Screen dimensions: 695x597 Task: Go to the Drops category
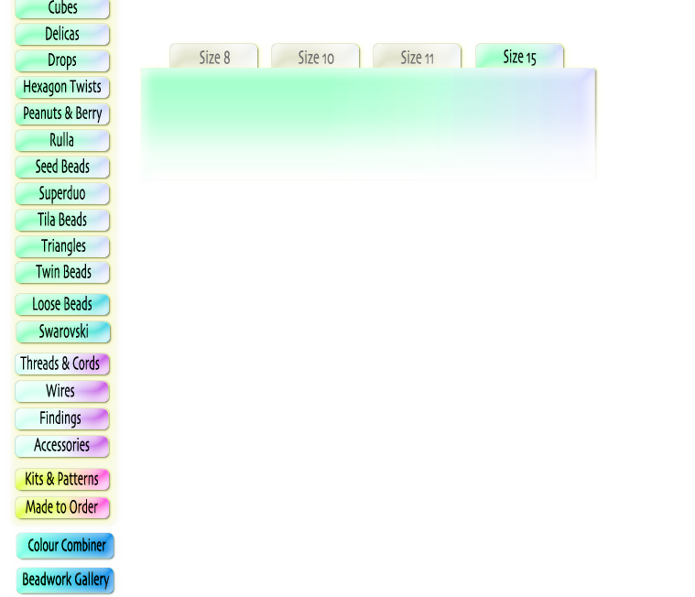(62, 60)
